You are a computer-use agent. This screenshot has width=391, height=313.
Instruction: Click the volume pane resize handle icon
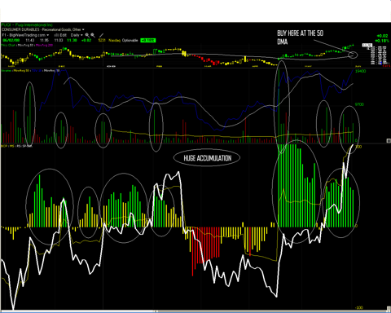[389, 140]
